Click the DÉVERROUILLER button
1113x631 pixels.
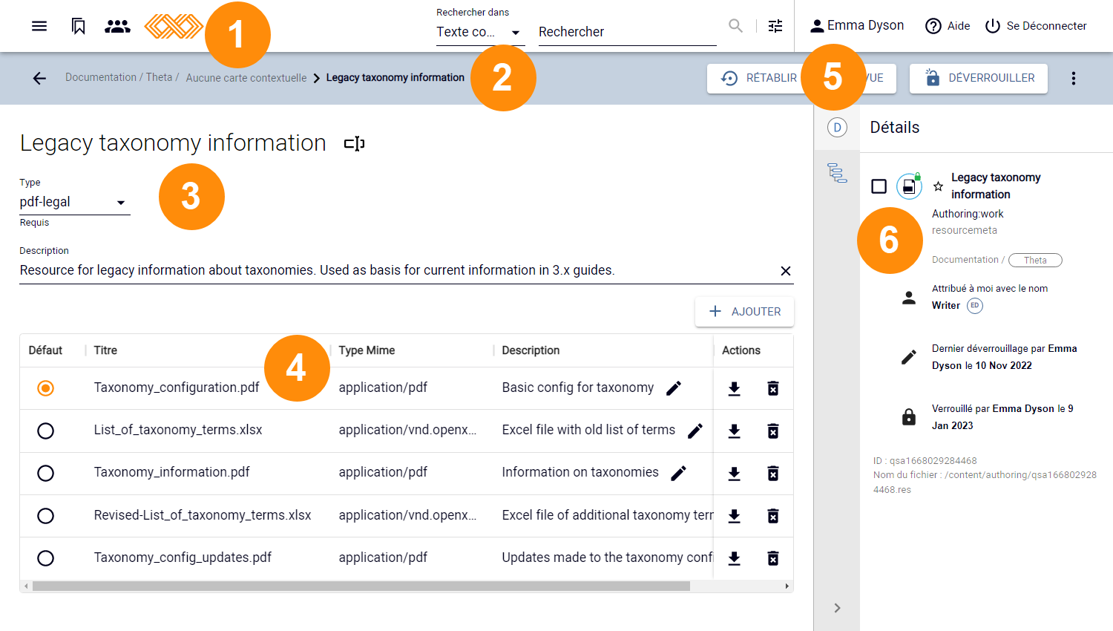click(979, 78)
